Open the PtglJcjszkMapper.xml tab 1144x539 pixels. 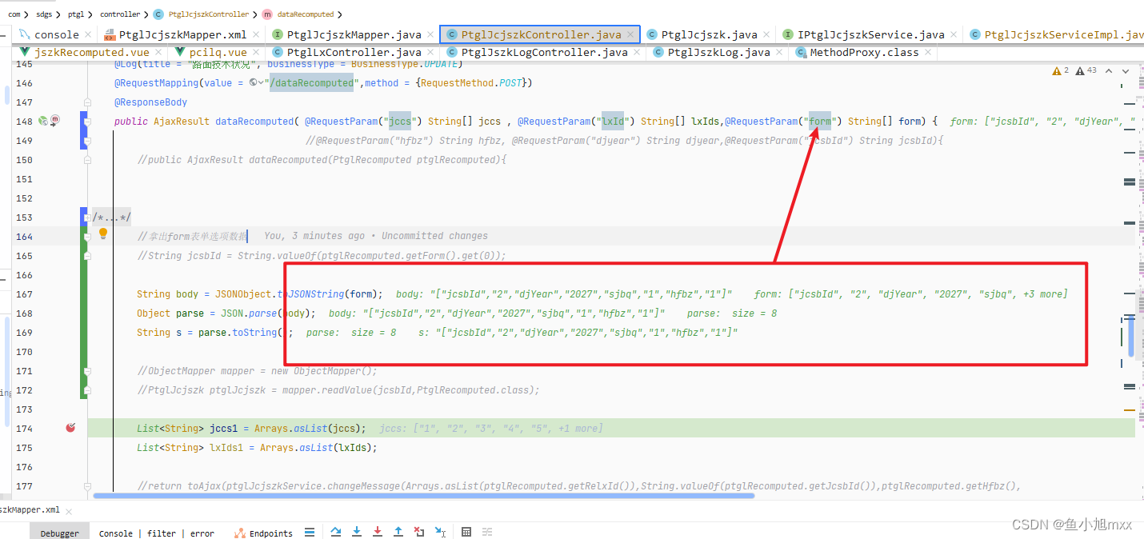(x=182, y=34)
